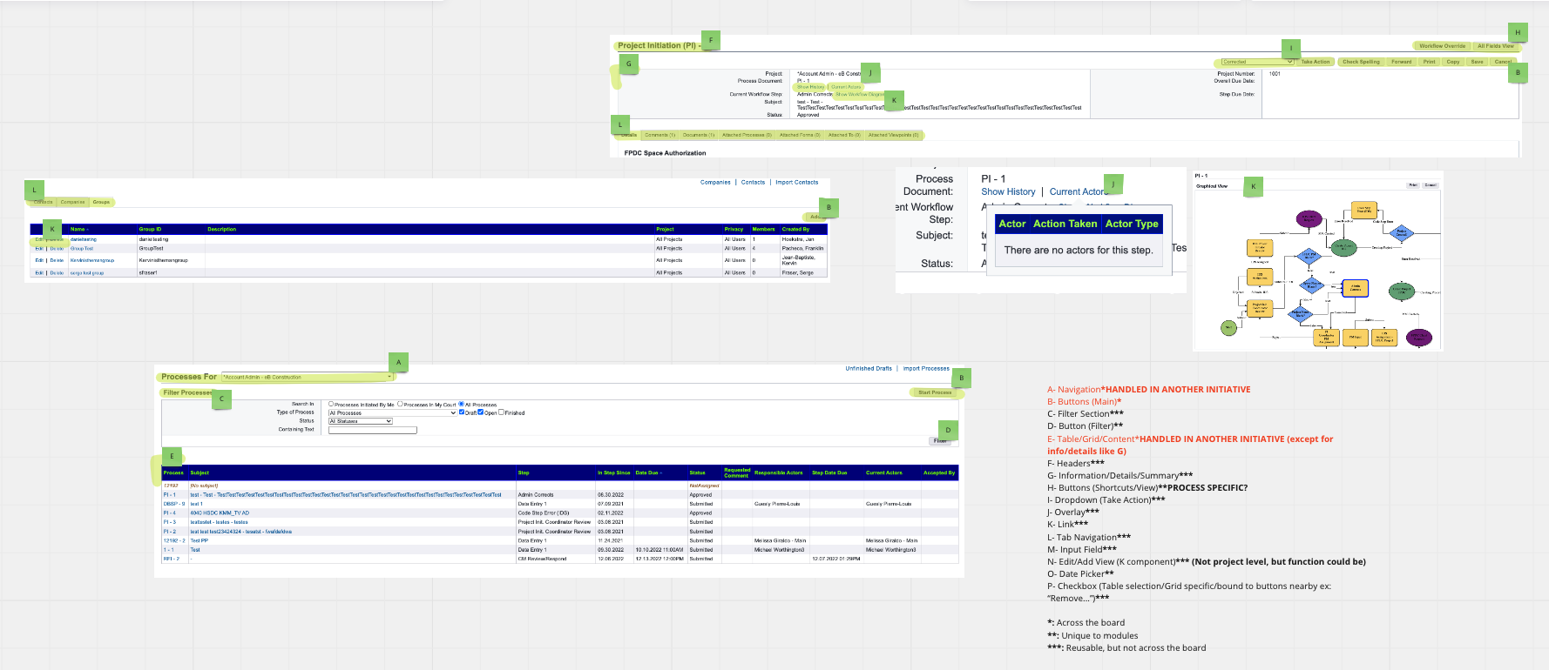The image size is (1549, 670).
Task: Click legend text "C- Filter Section"
Action: tap(1085, 413)
